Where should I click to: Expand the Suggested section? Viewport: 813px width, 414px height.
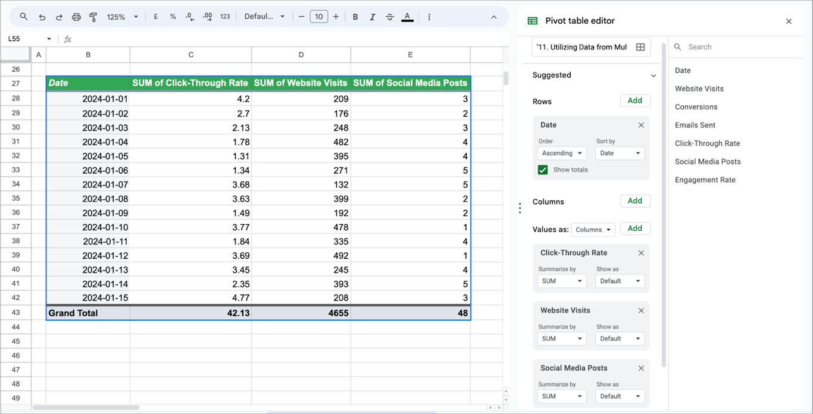pyautogui.click(x=653, y=76)
